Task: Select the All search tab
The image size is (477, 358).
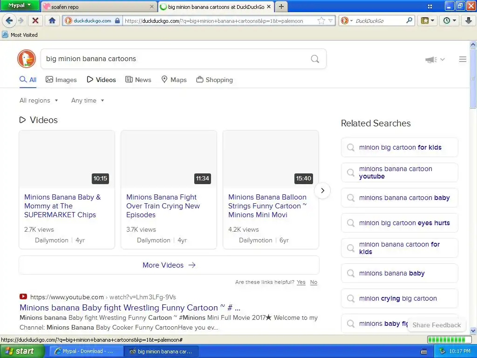Action: (x=28, y=80)
